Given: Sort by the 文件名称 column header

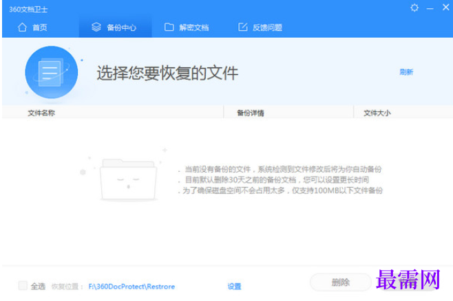Looking at the screenshot, I should [41, 113].
